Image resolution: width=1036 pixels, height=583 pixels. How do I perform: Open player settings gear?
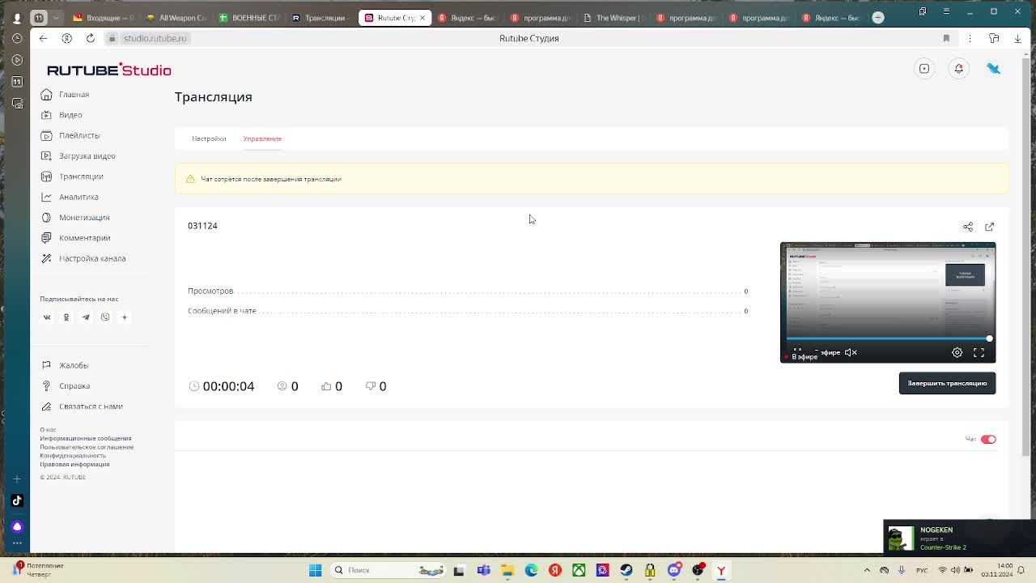(957, 352)
